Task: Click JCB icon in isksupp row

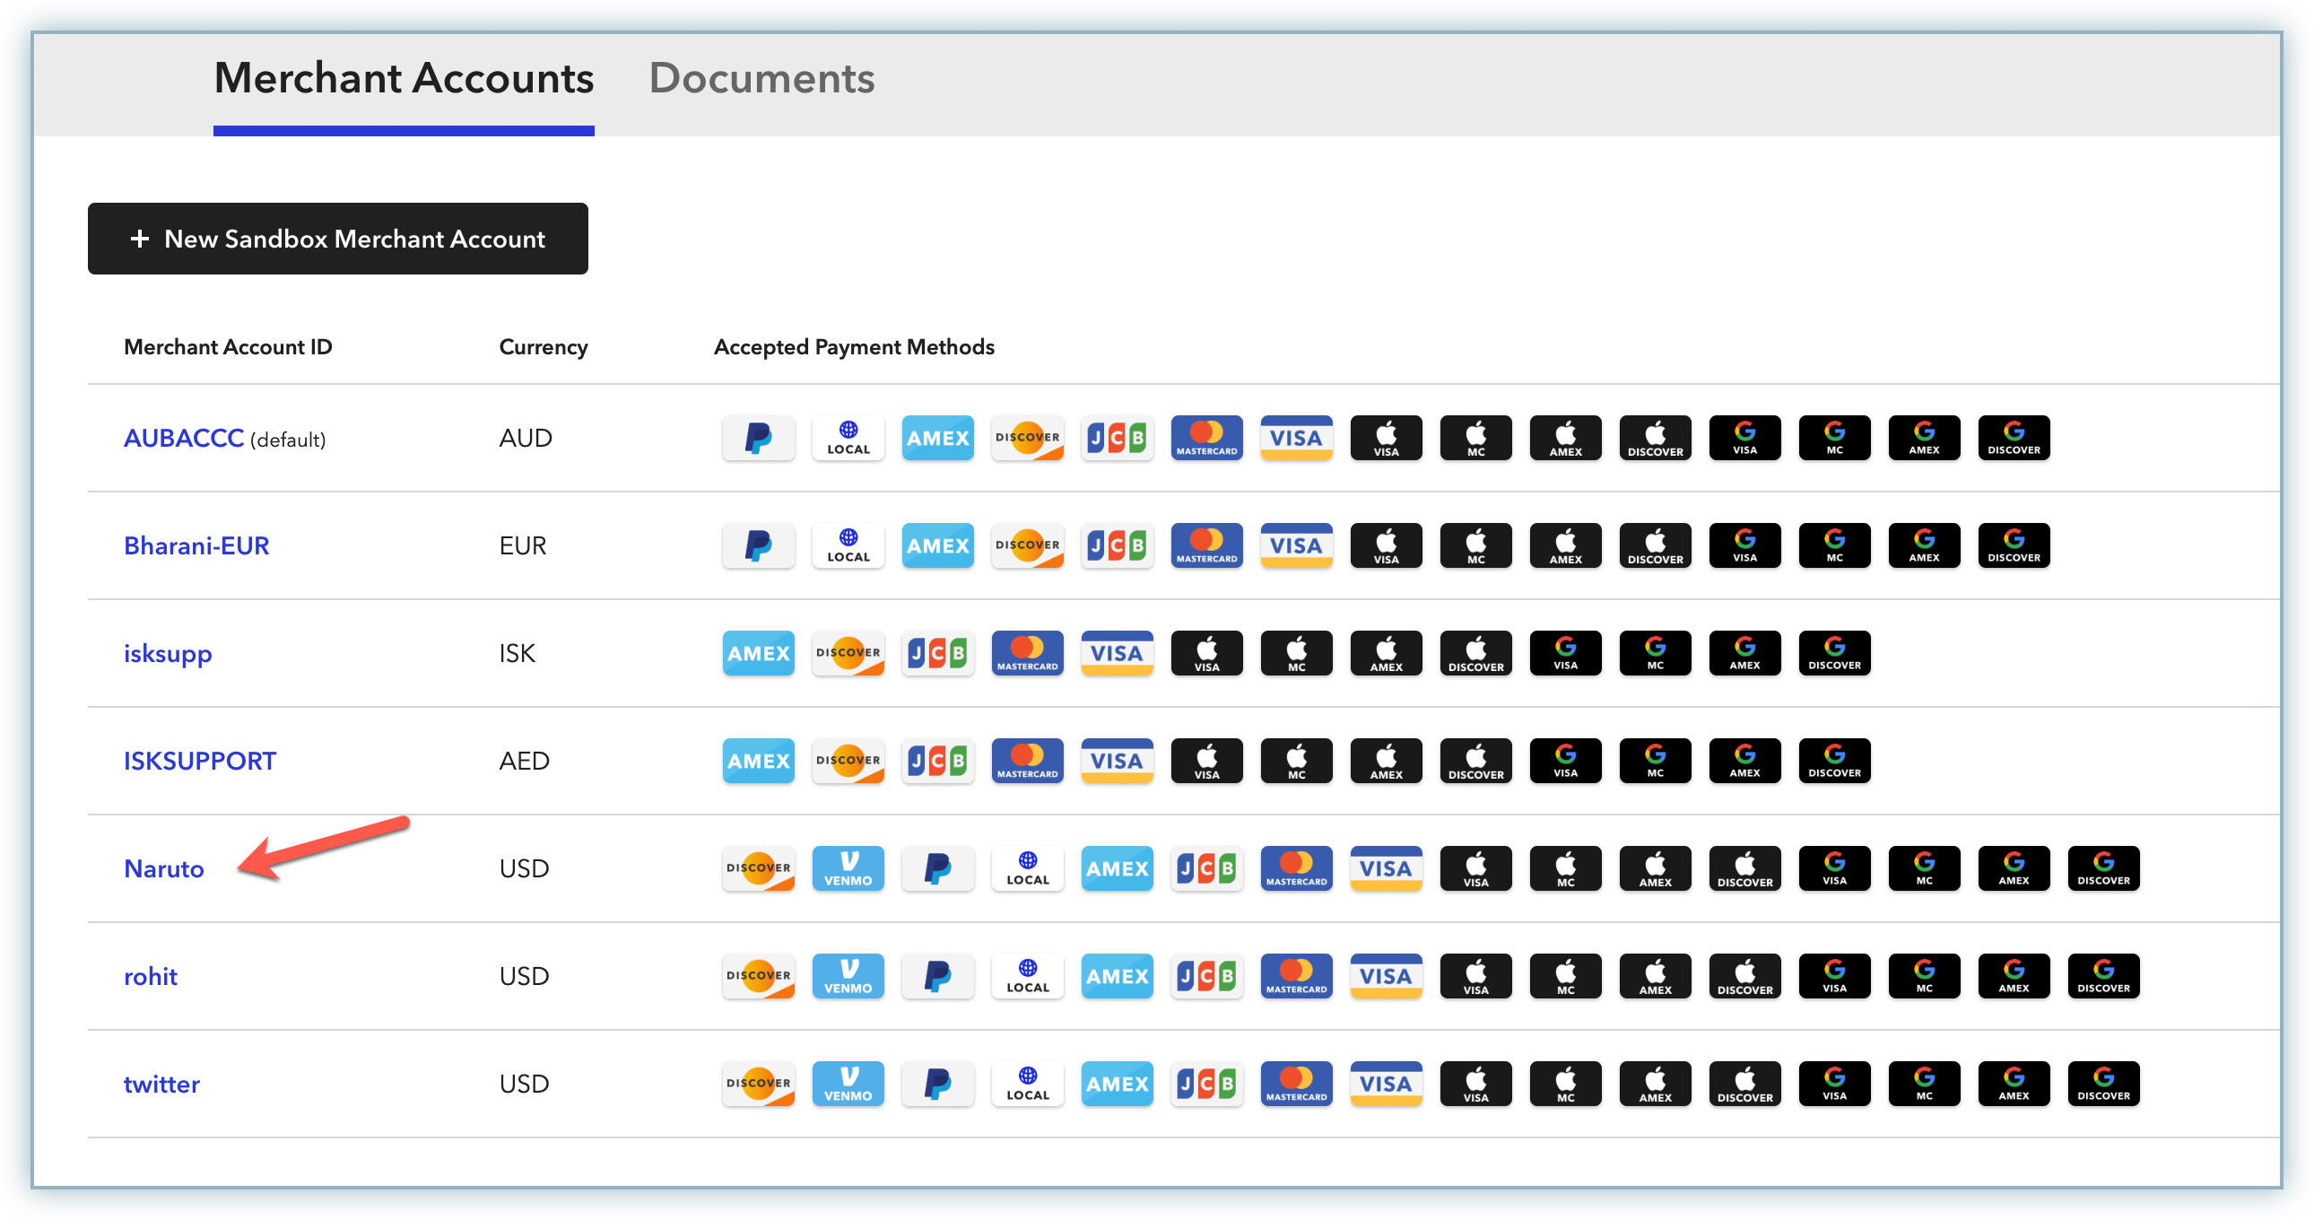Action: click(x=937, y=653)
